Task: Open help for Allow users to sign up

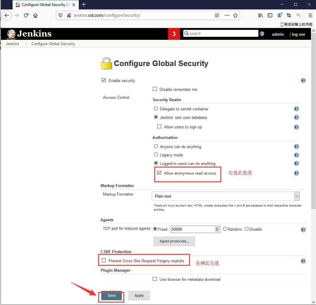Action: point(297,127)
